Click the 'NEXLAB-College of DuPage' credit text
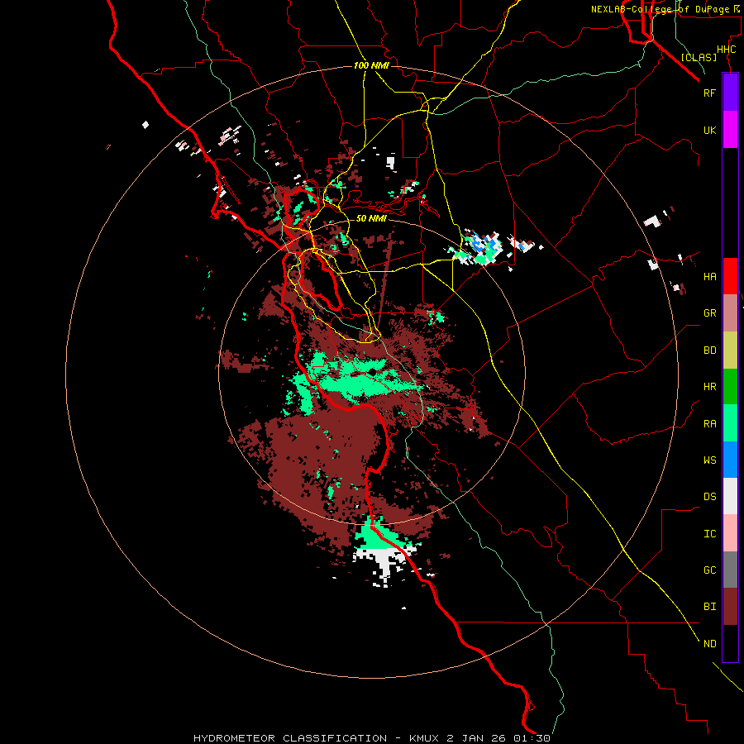744x744 pixels. pyautogui.click(x=660, y=9)
